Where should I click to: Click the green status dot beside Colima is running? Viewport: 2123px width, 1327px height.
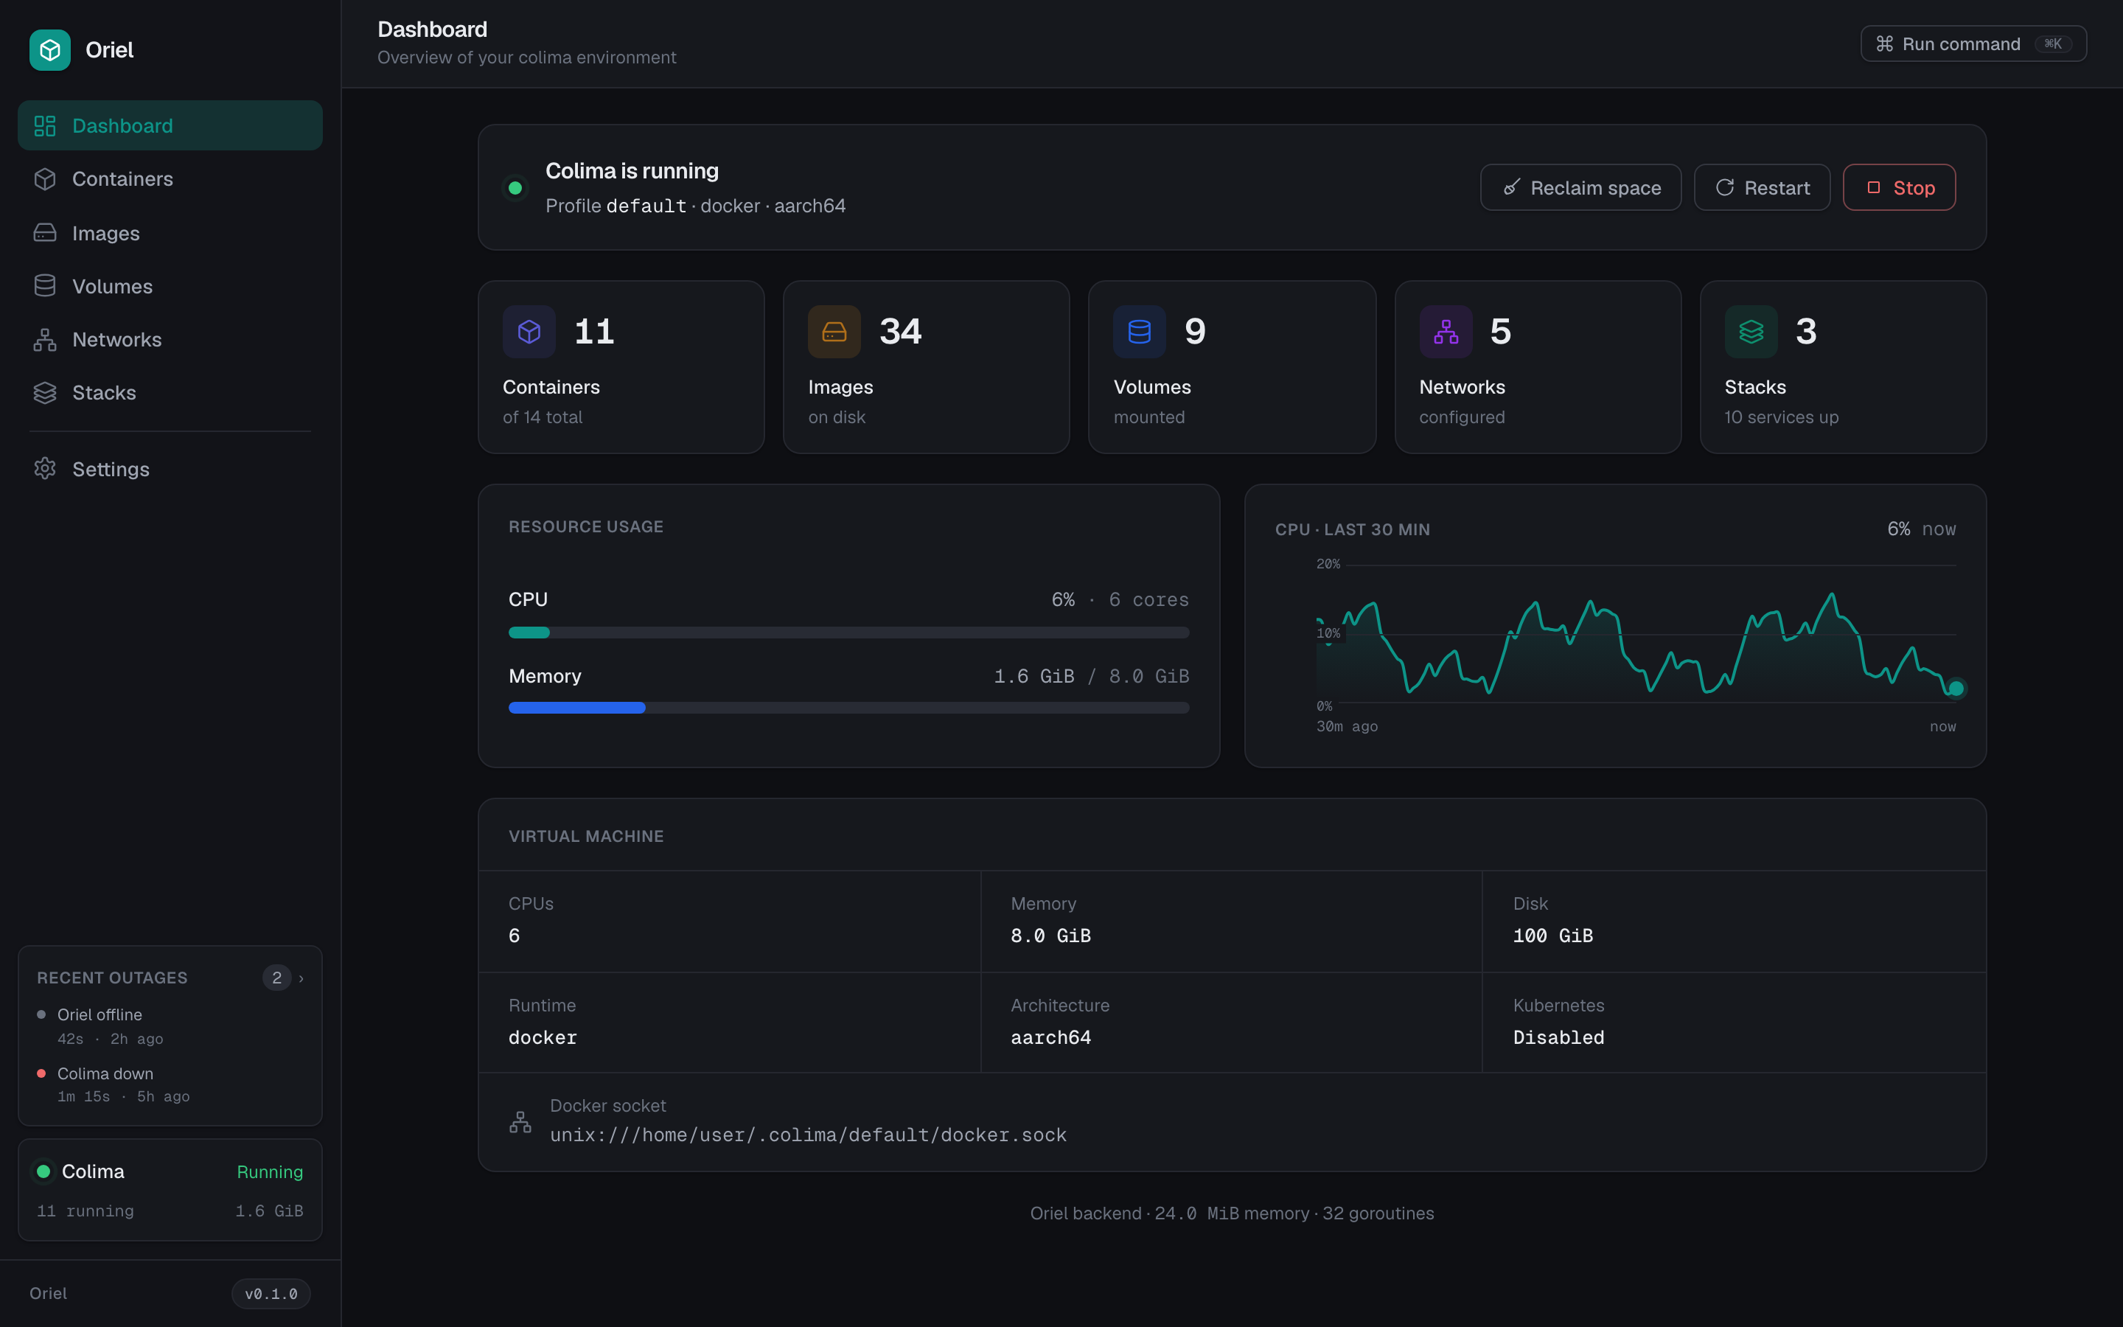516,188
